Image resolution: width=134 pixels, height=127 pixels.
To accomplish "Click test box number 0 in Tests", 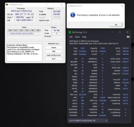I will pyautogui.click(x=10, y=30).
